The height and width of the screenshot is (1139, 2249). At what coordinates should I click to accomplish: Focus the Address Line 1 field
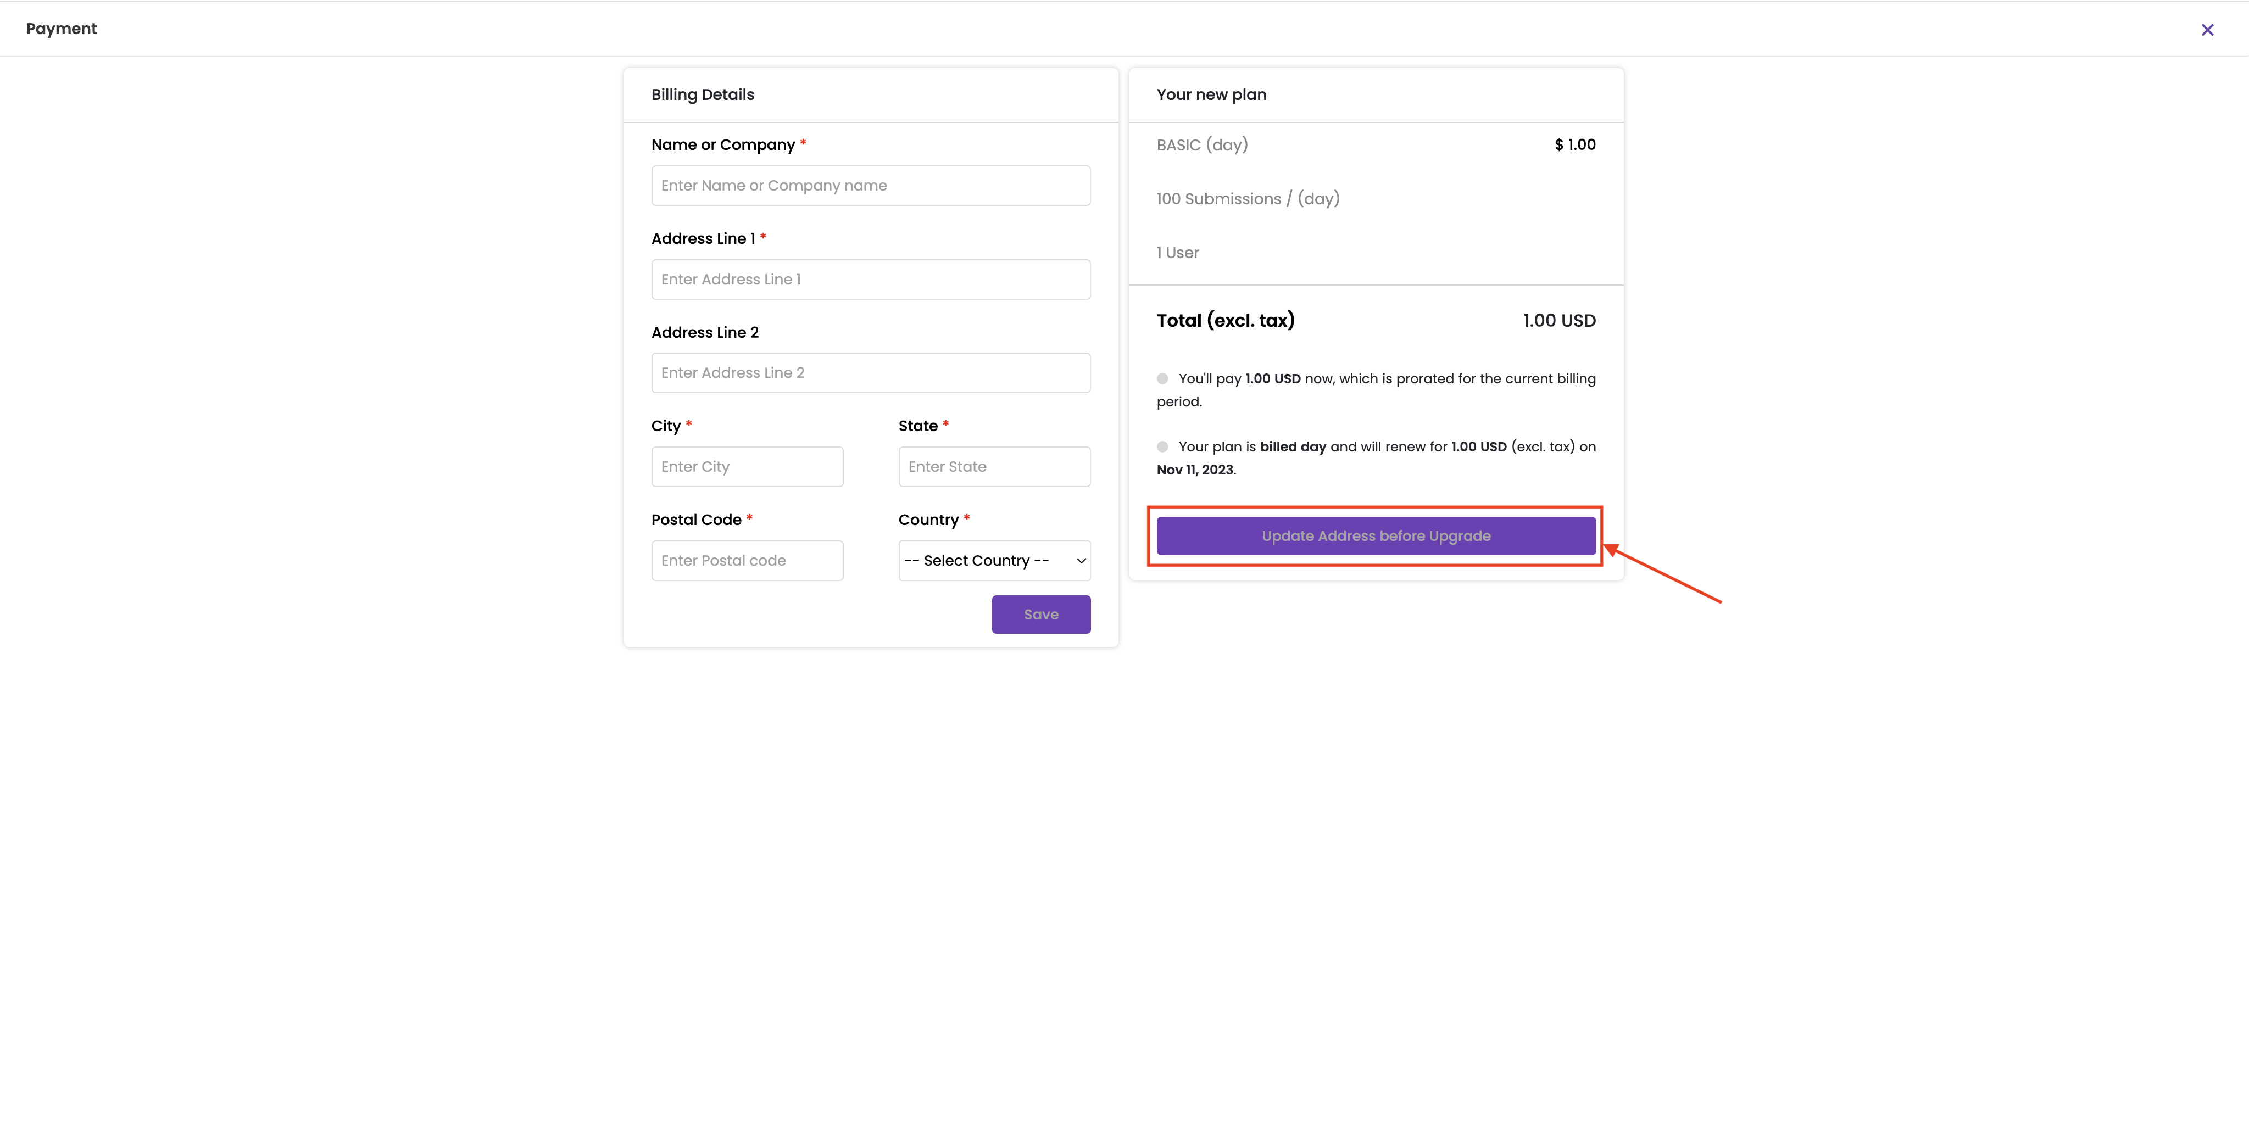[871, 280]
